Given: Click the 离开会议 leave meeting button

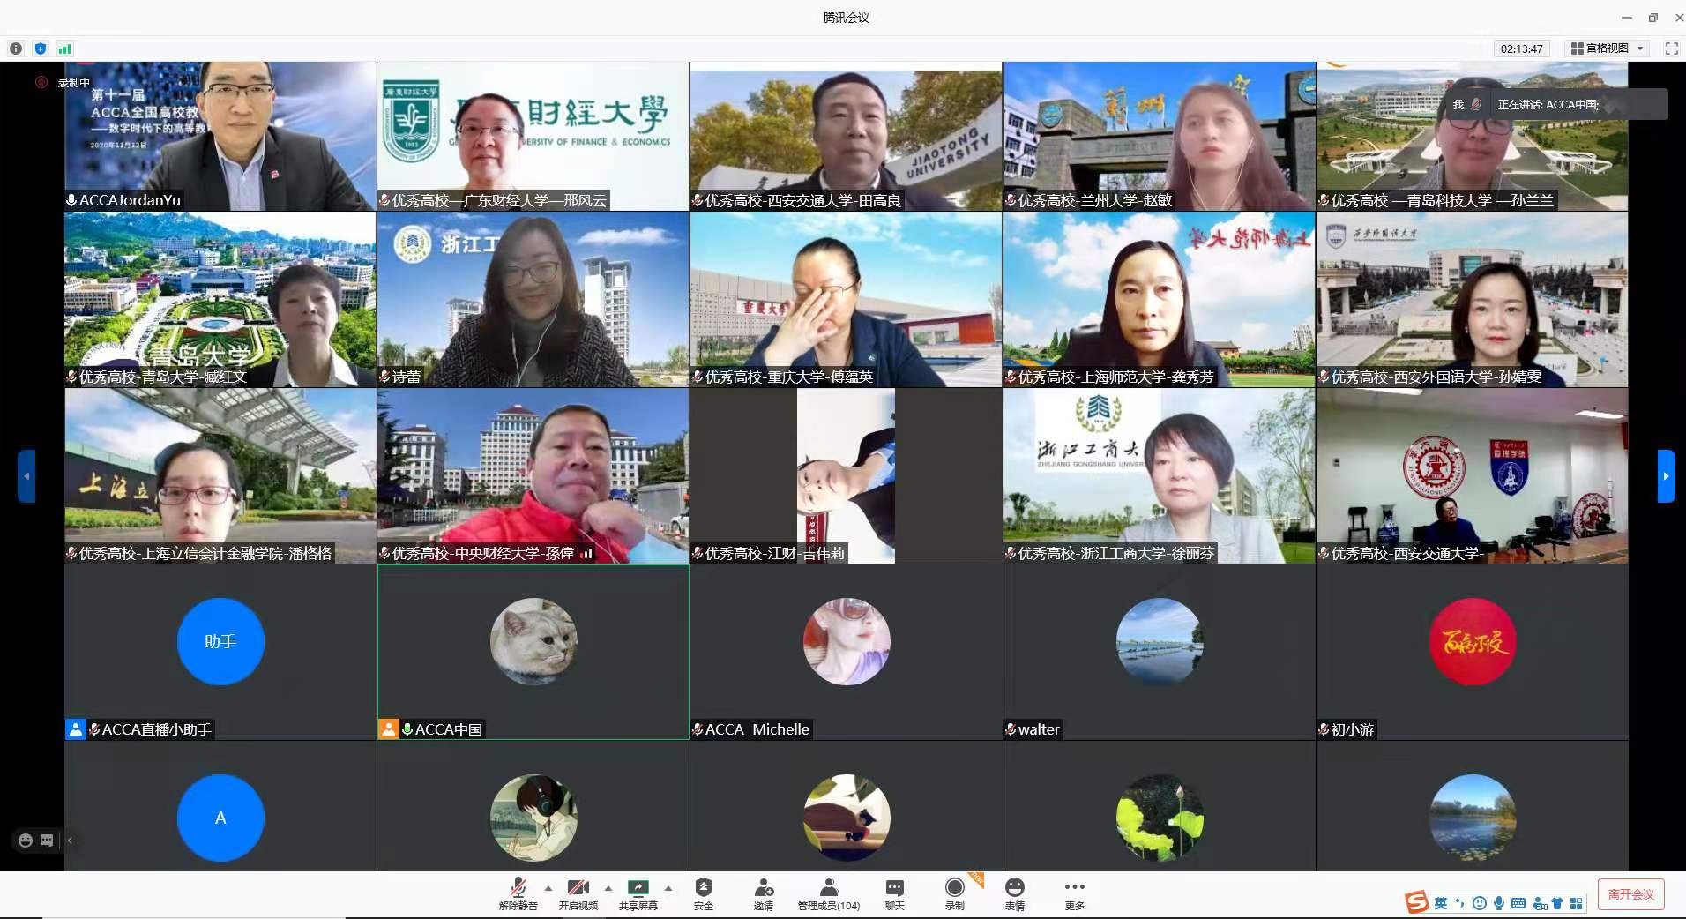Looking at the screenshot, I should coord(1630,893).
